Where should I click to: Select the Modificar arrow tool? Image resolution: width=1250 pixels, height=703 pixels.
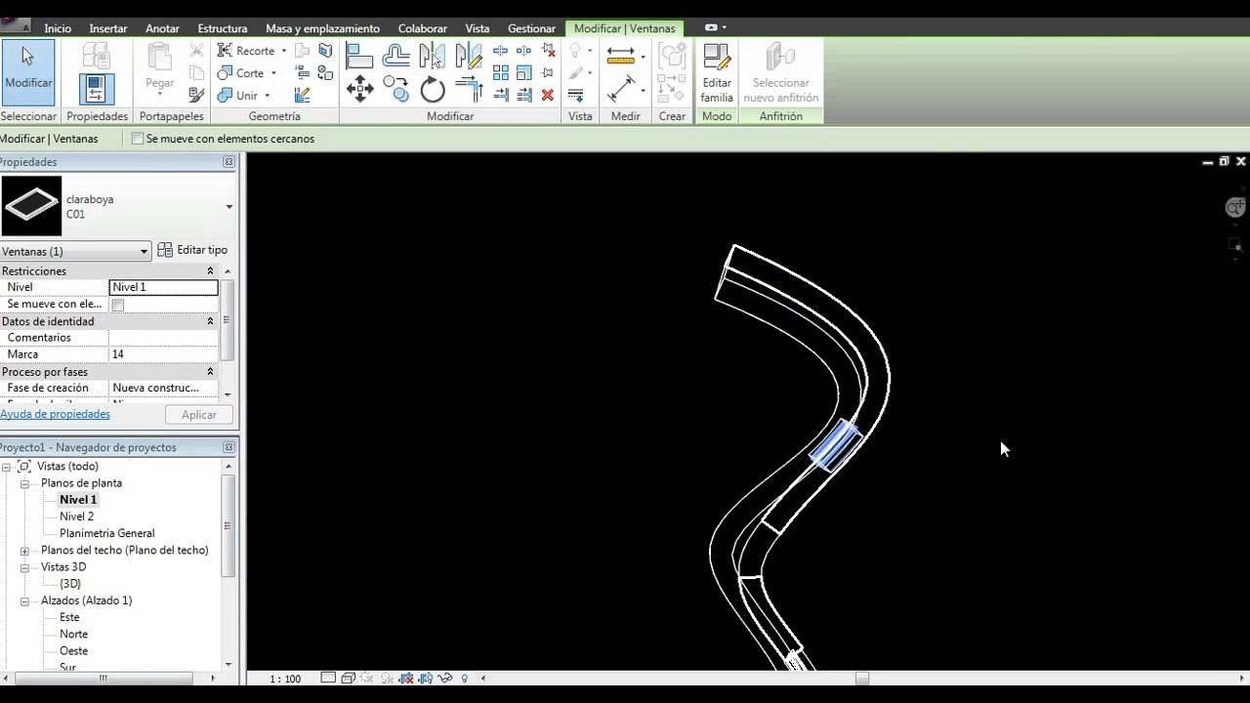coord(28,71)
